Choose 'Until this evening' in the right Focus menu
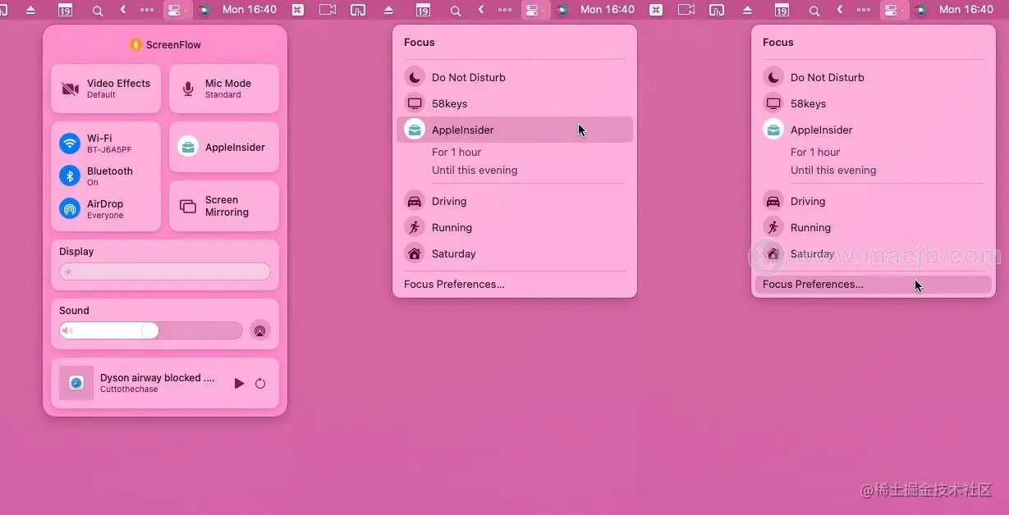This screenshot has width=1009, height=515. click(833, 170)
